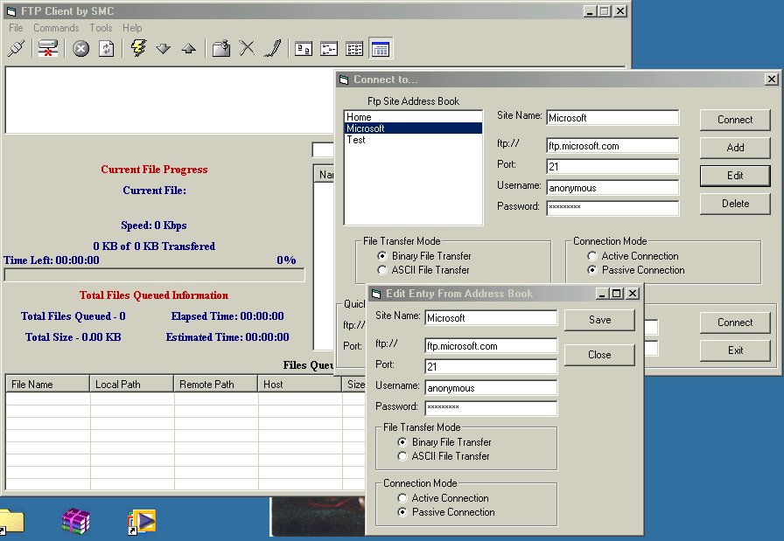Click the Remote Path column header
The height and width of the screenshot is (541, 784).
coord(206,384)
